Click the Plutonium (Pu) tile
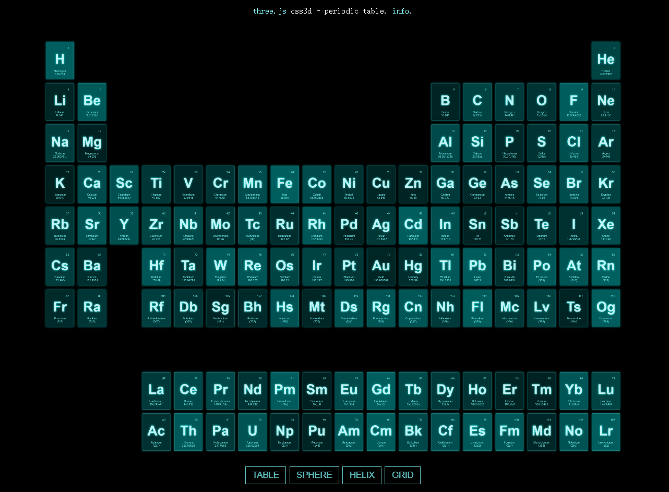This screenshot has height=492, width=669. (x=317, y=431)
